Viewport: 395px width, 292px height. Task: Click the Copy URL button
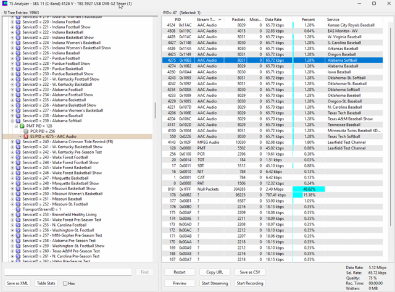(215, 272)
